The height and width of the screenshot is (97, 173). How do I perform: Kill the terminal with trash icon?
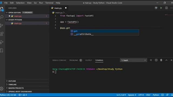pyautogui.click(x=161, y=60)
